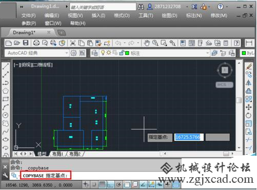
Task: Expand the 标注 layer dropdown
Action: click(x=207, y=53)
